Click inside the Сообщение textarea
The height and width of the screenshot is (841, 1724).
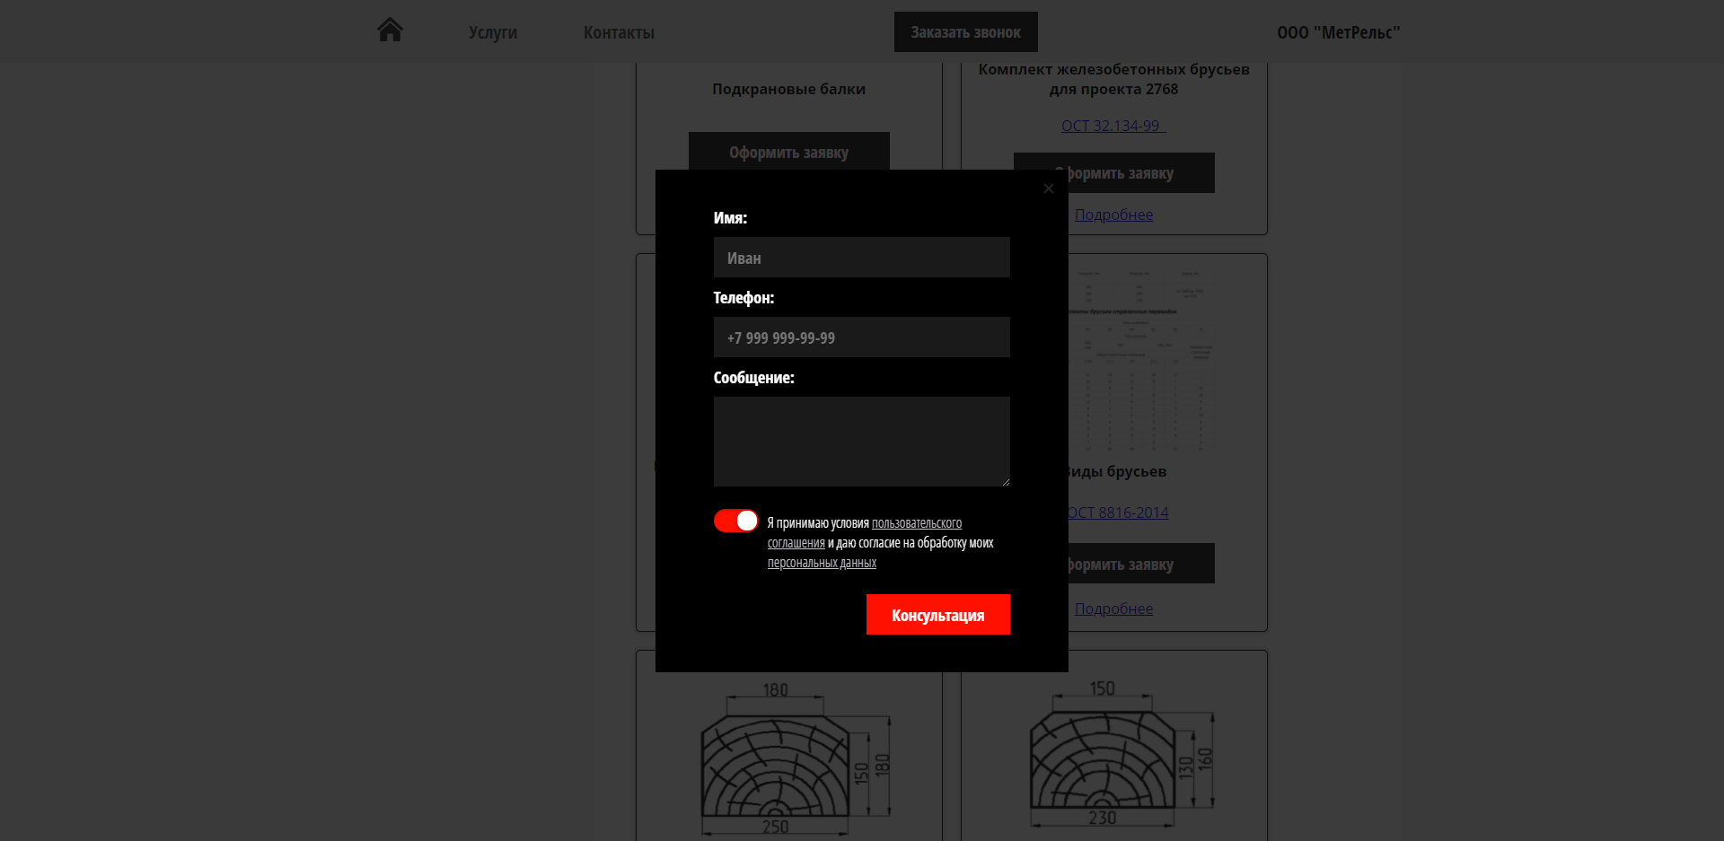(x=861, y=442)
